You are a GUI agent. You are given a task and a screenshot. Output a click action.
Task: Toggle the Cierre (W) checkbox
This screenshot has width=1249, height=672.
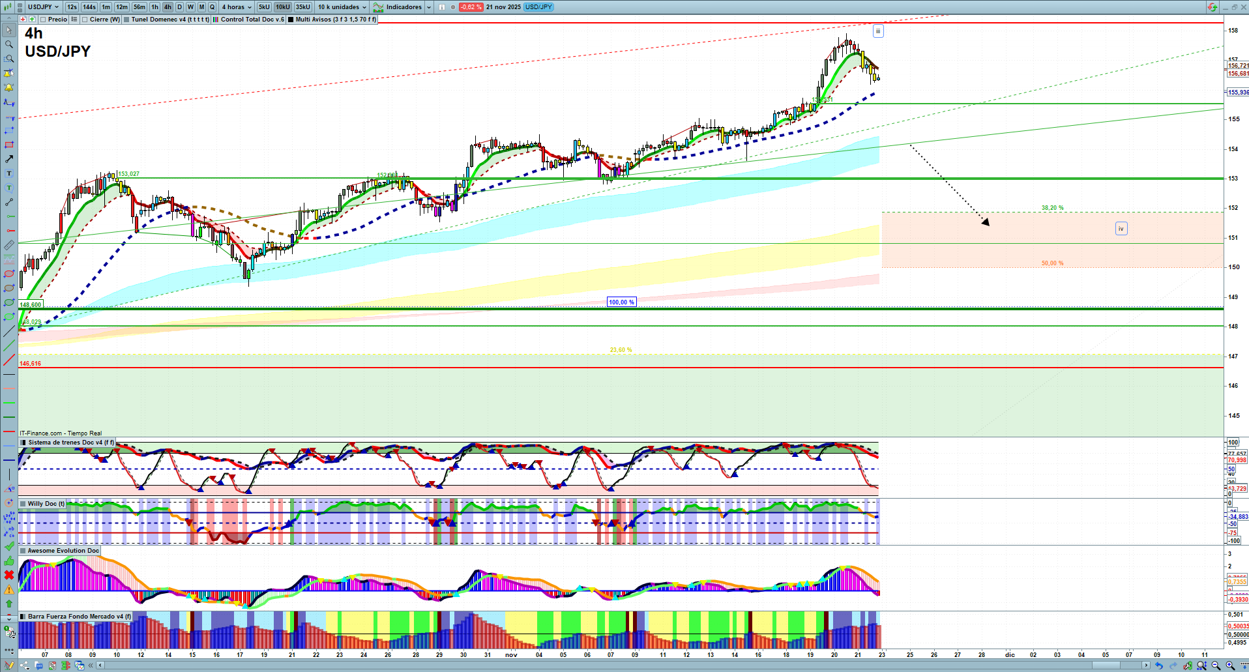coord(85,20)
